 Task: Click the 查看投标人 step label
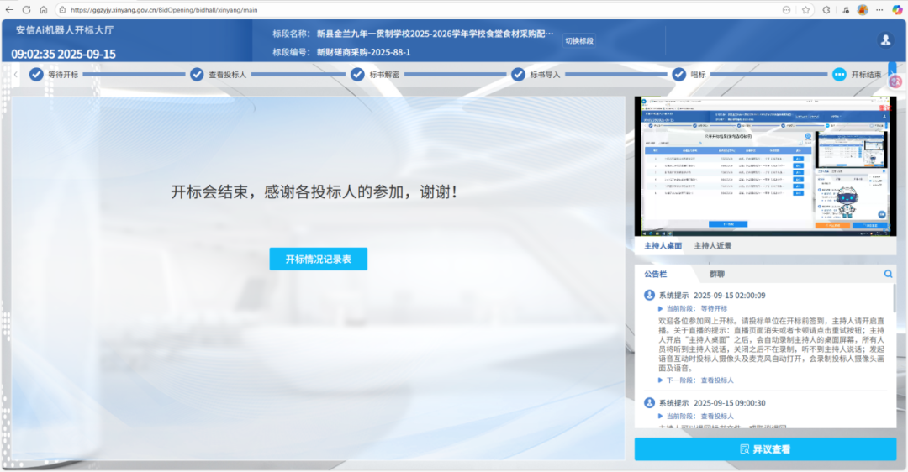click(x=228, y=75)
